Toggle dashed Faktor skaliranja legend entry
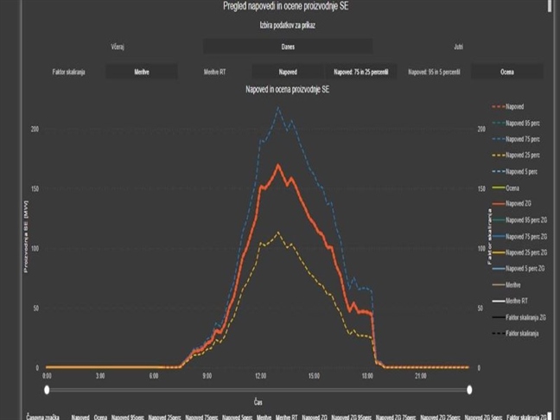Image resolution: width=560 pixels, height=420 pixels. (516, 334)
